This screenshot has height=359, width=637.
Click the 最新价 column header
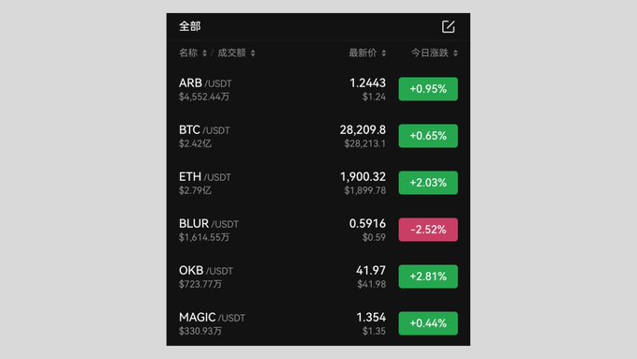click(363, 52)
